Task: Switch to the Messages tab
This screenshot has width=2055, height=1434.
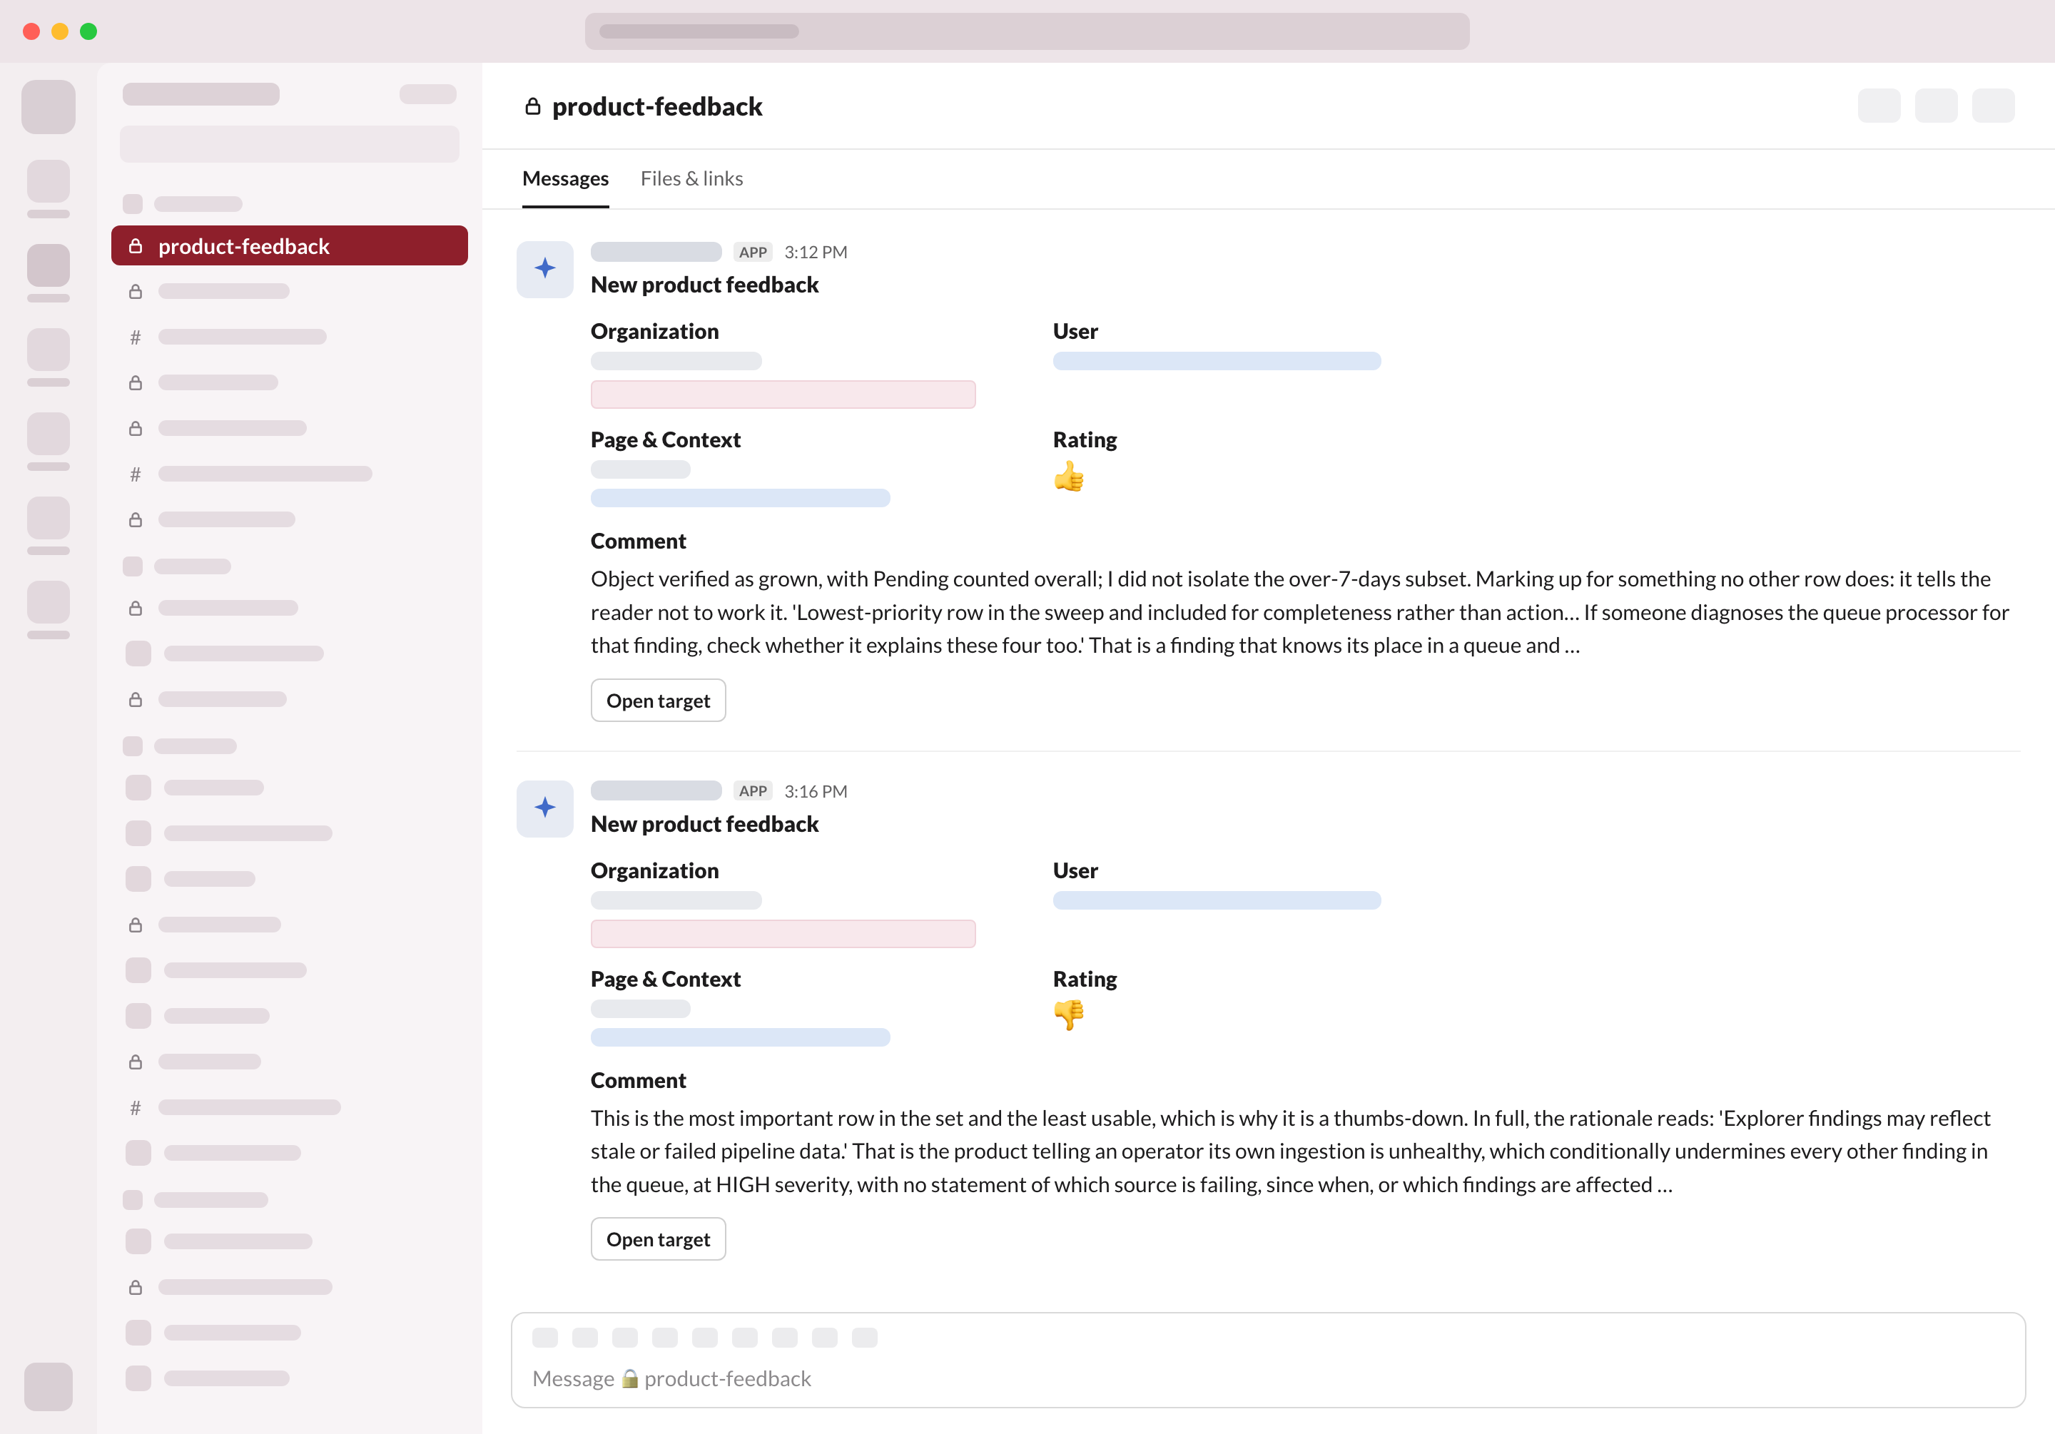Action: pyautogui.click(x=564, y=178)
